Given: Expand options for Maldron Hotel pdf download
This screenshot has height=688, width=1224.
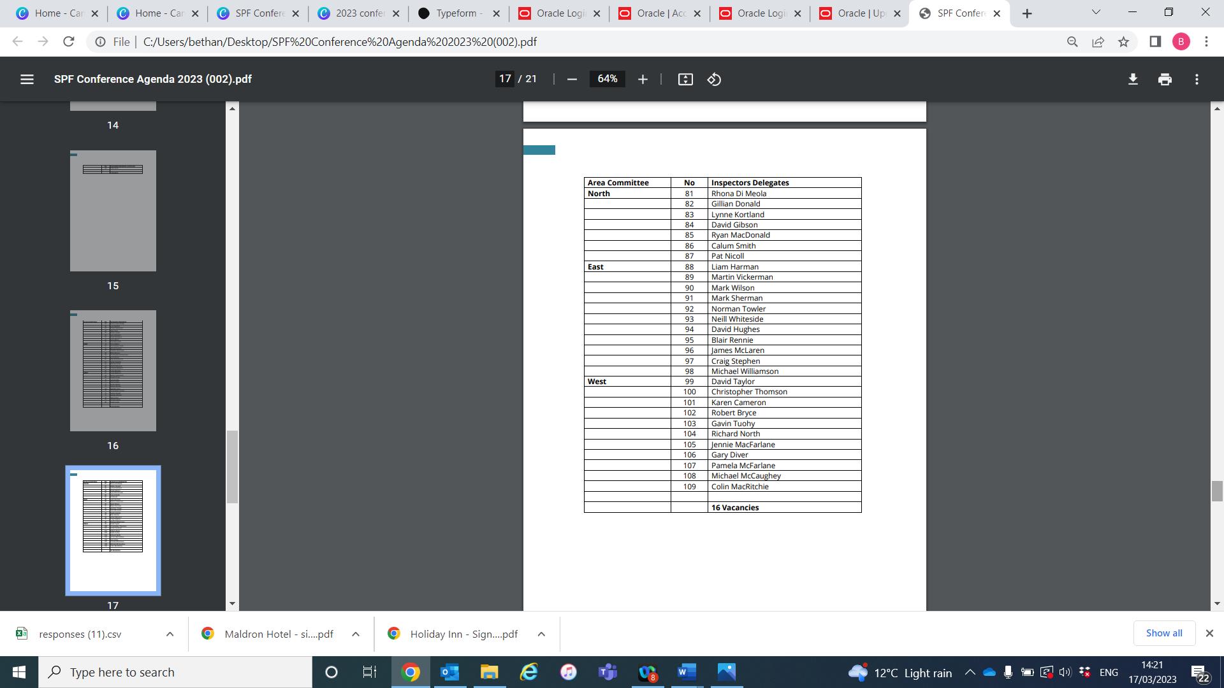Looking at the screenshot, I should (x=356, y=634).
